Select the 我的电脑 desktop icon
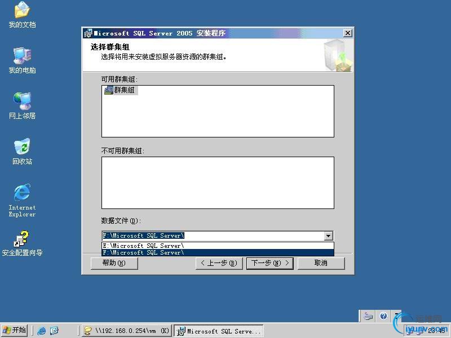This screenshot has width=451, height=338. pyautogui.click(x=22, y=60)
